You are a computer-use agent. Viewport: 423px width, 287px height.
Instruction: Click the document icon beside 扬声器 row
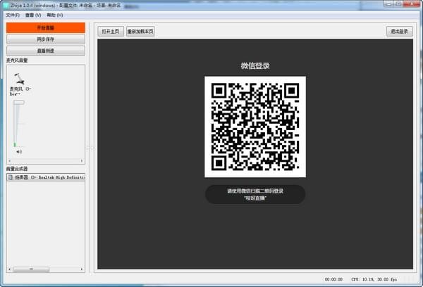pos(11,177)
